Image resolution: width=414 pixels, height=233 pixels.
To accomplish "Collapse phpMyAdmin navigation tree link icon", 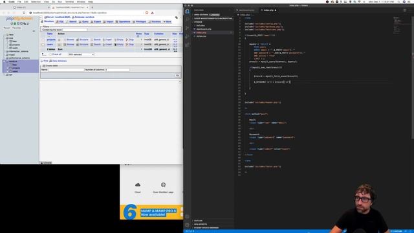I will (x=34, y=31).
